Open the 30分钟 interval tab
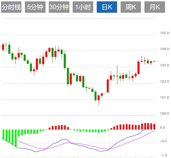This screenshot has height=158, width=171. 59,7
